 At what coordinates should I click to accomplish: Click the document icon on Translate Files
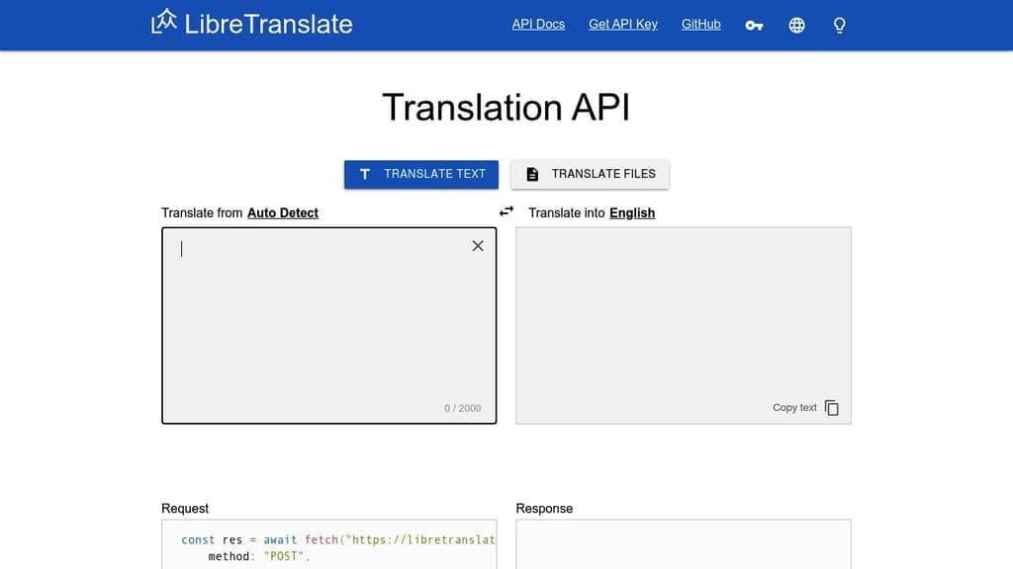tap(531, 173)
